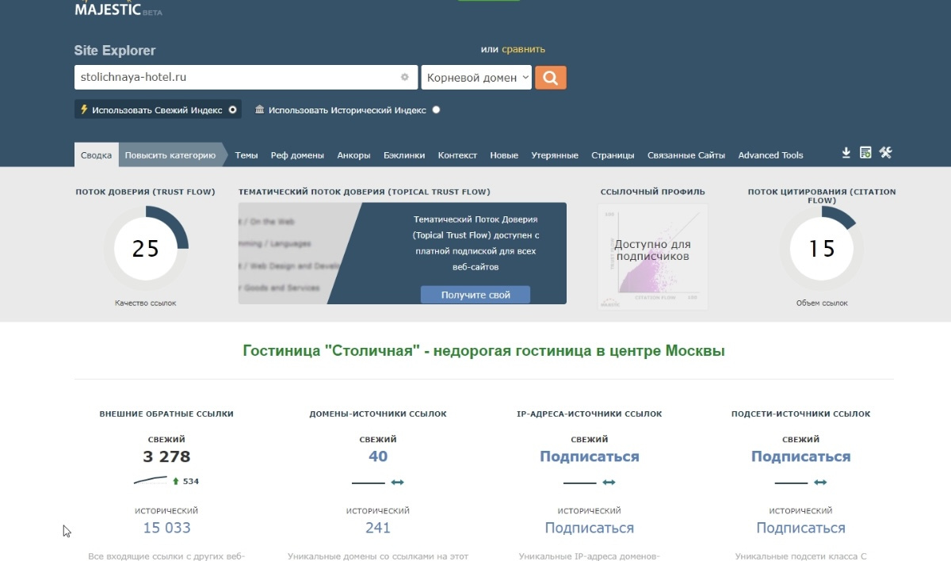Screen dimensions: 951x561
Task: Click the bank building Historic Index icon
Action: tap(259, 110)
